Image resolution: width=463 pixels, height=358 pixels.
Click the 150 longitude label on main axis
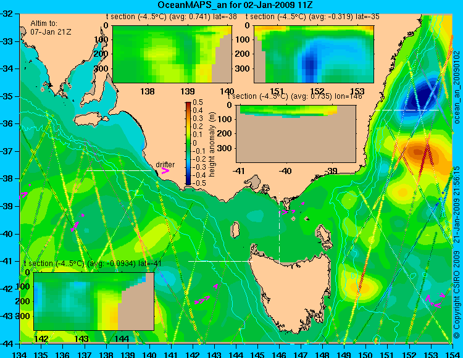[365, 354]
